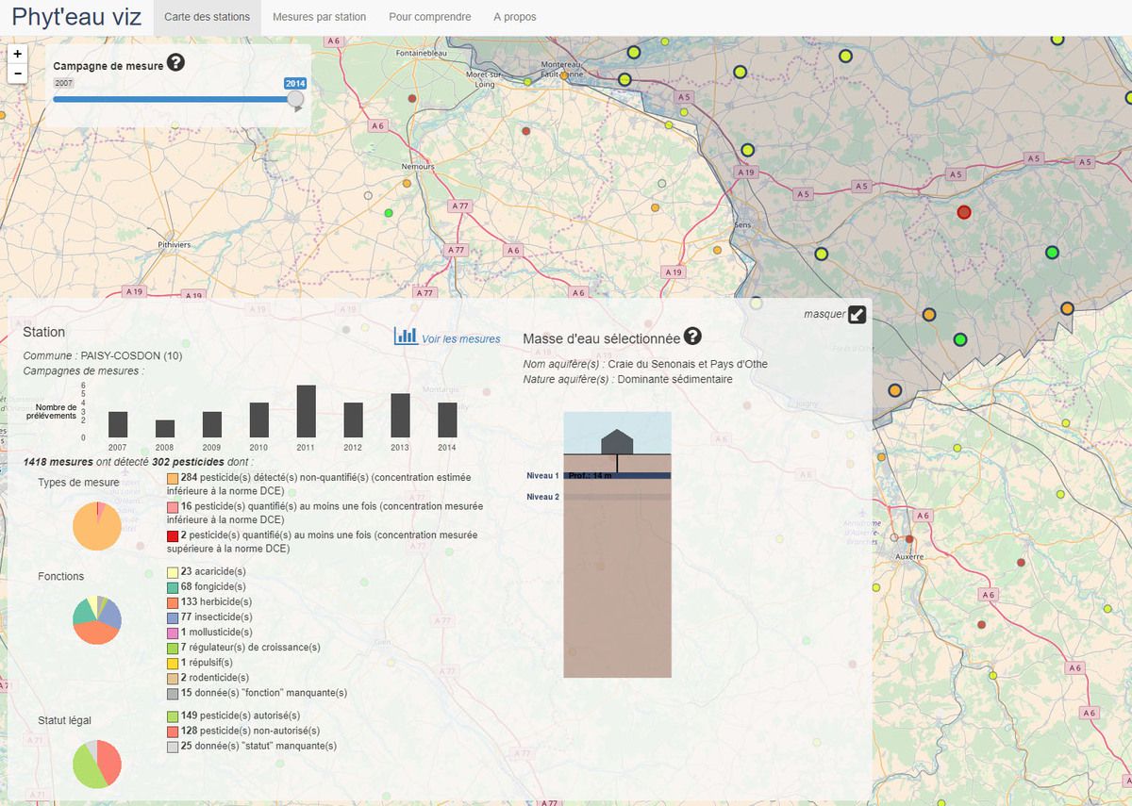Click the Types de mesure pie chart
This screenshot has width=1132, height=806.
[97, 526]
